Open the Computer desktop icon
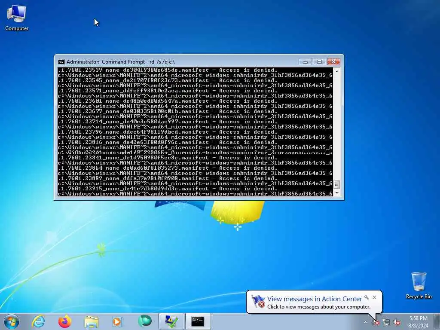 point(17,18)
